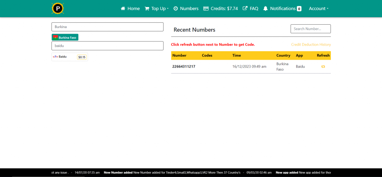Open Credit Deduction History link

pos(311,44)
